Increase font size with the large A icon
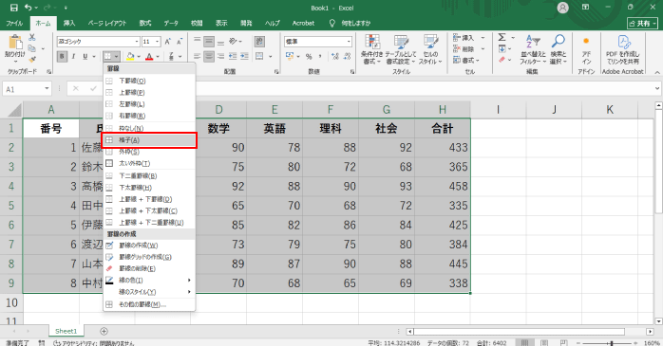Viewport: 663px width, 346px height. 168,42
